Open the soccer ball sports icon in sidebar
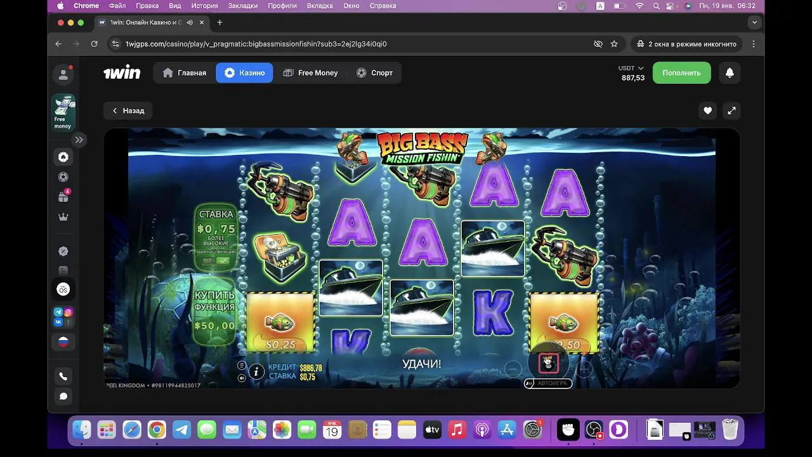 (x=63, y=177)
